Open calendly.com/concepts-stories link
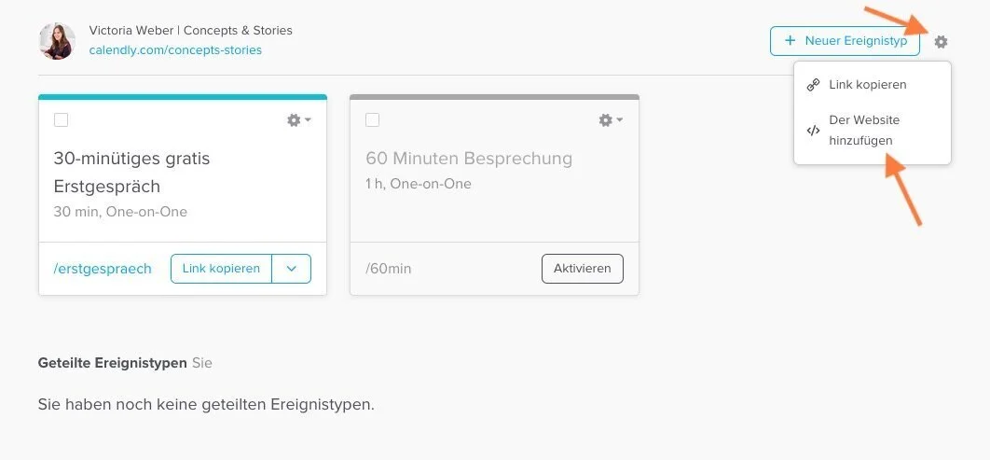Image resolution: width=990 pixels, height=460 pixels. pyautogui.click(x=175, y=49)
